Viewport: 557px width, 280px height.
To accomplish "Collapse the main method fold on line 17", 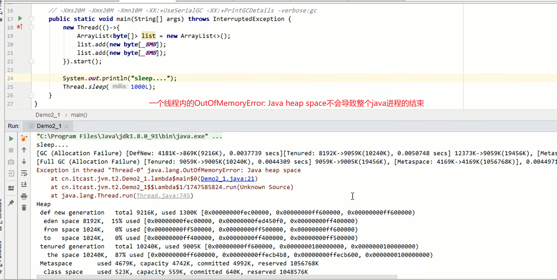I will pyautogui.click(x=31, y=19).
